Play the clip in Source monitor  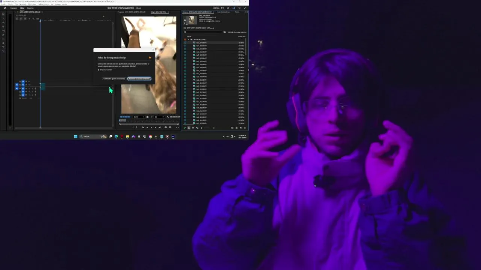click(151, 127)
